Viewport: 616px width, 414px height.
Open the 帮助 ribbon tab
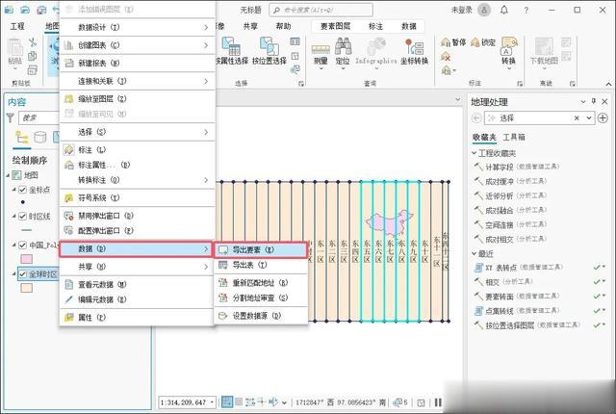tap(283, 26)
